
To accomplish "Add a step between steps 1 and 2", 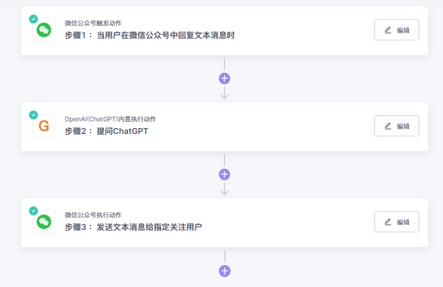I will (x=224, y=79).
